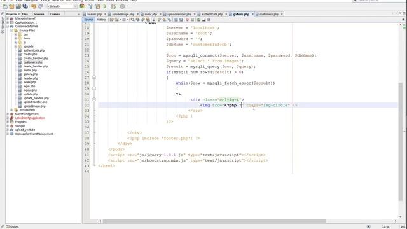Image resolution: width=407 pixels, height=229 pixels.
Task: Open the Output window button
Action: [x=13, y=226]
